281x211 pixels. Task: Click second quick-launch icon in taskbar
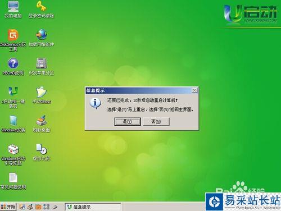(30, 207)
